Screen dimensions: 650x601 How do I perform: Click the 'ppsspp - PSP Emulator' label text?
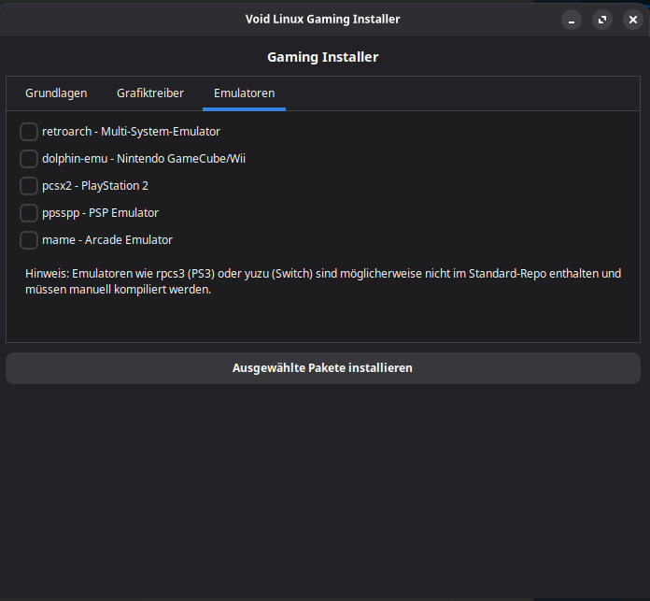tap(100, 213)
